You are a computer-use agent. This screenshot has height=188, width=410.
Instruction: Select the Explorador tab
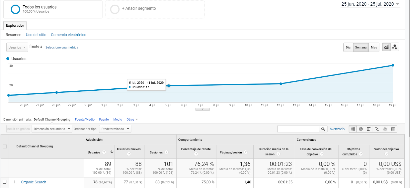click(15, 25)
